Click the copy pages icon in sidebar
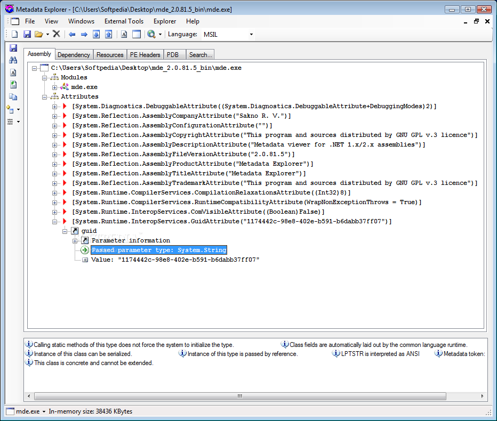 [13, 97]
